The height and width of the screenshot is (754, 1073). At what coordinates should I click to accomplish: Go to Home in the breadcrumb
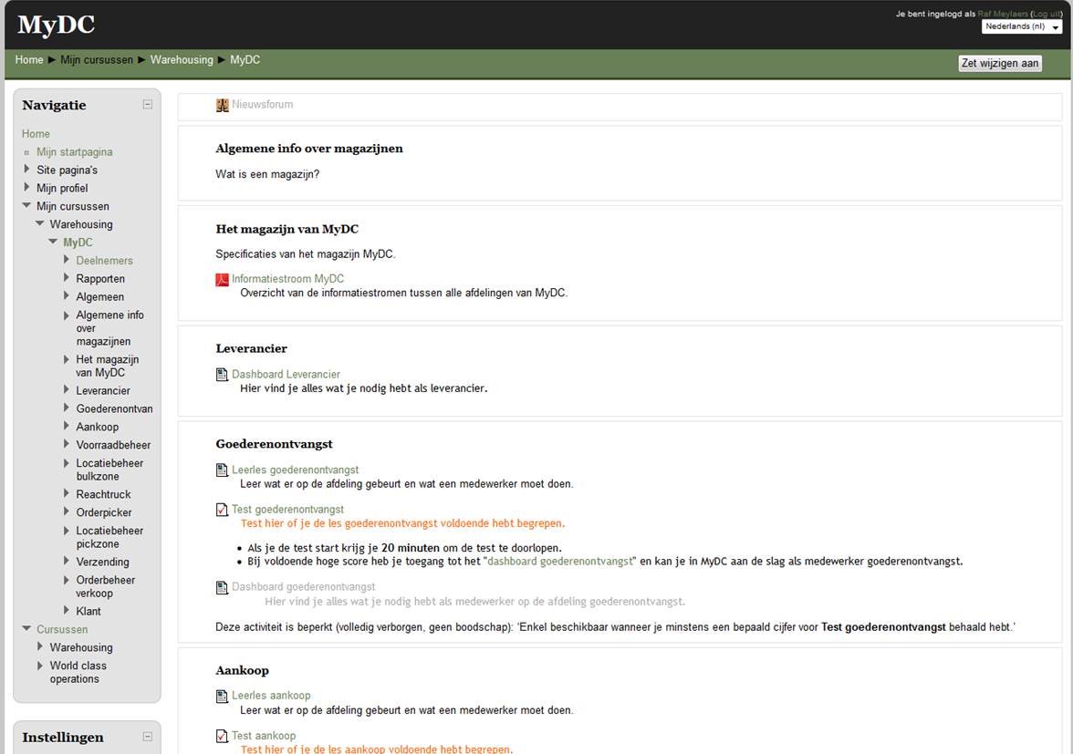[x=29, y=60]
